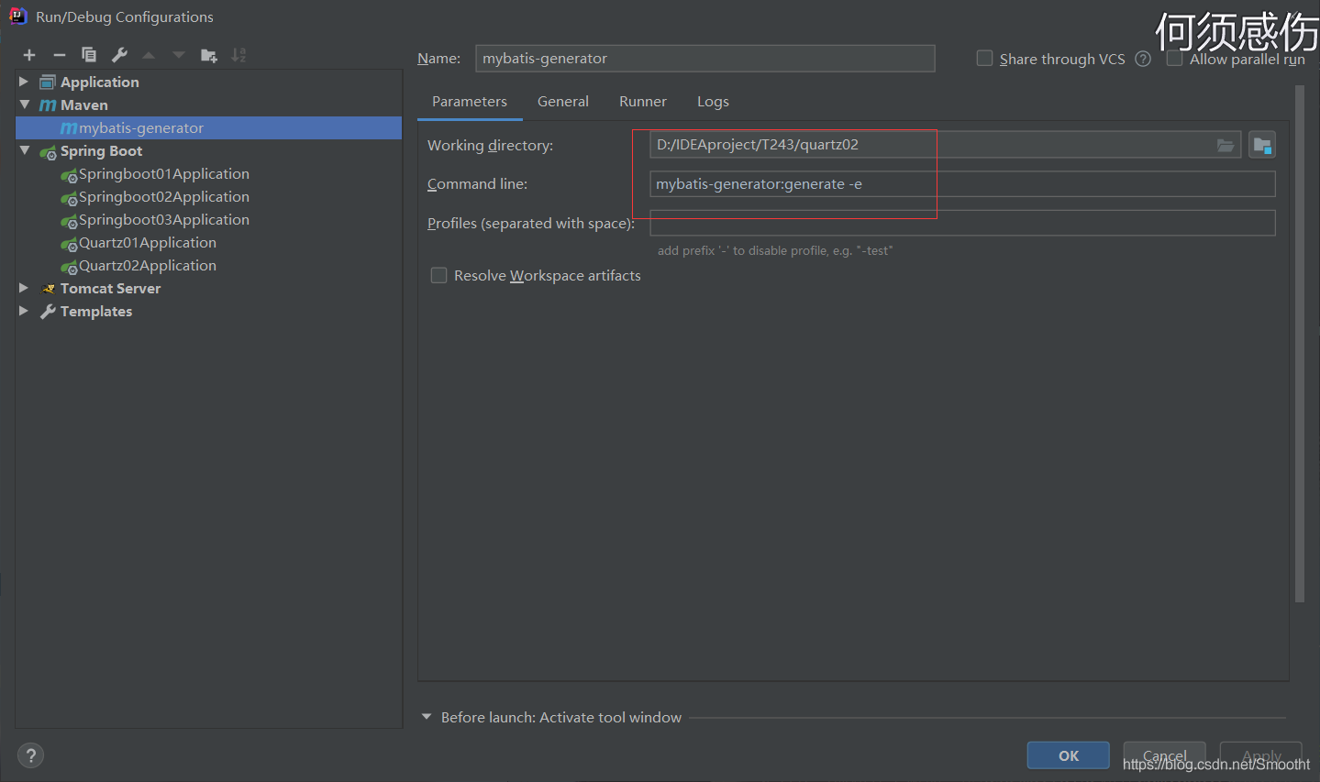Viewport: 1320px width, 782px height.
Task: Browse for working directory folder icon
Action: [1226, 145]
